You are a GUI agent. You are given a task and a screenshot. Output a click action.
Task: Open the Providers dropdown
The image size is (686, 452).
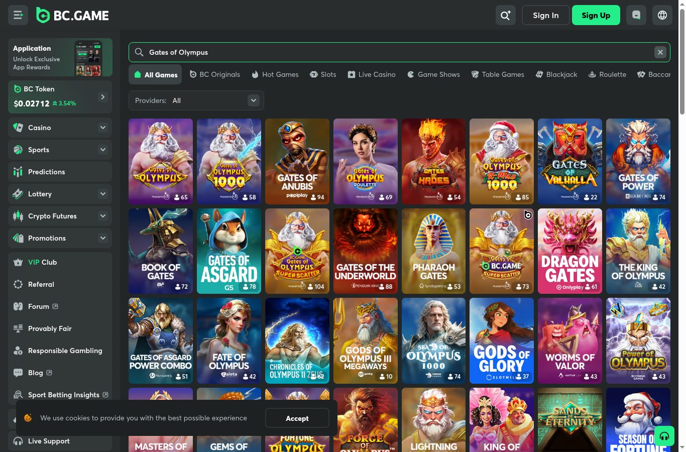click(196, 100)
